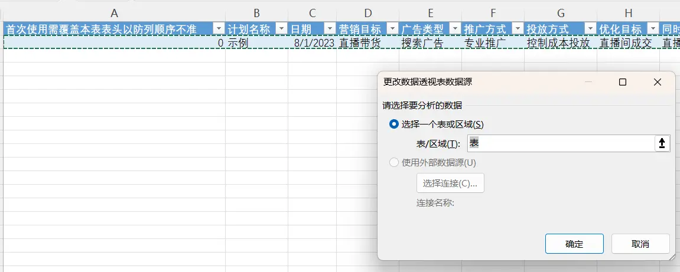The image size is (680, 272).
Task: Click the 表/区域 input field
Action: point(560,143)
